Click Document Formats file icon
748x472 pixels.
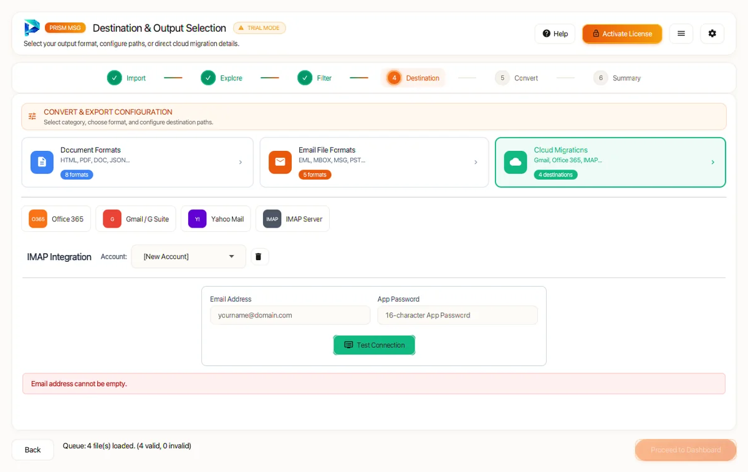42,162
